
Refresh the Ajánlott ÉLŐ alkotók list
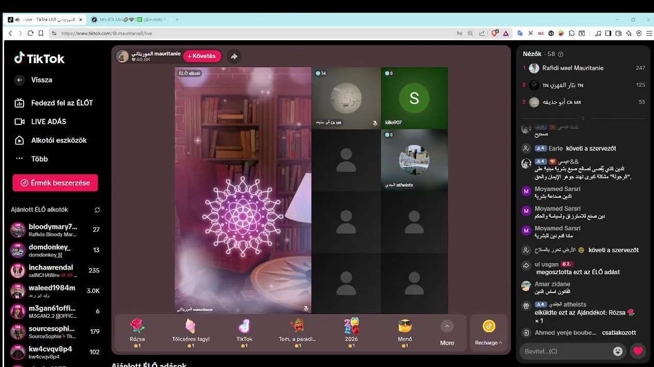[97, 209]
